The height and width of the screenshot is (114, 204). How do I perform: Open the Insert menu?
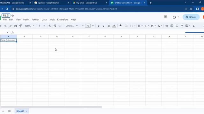[26, 20]
